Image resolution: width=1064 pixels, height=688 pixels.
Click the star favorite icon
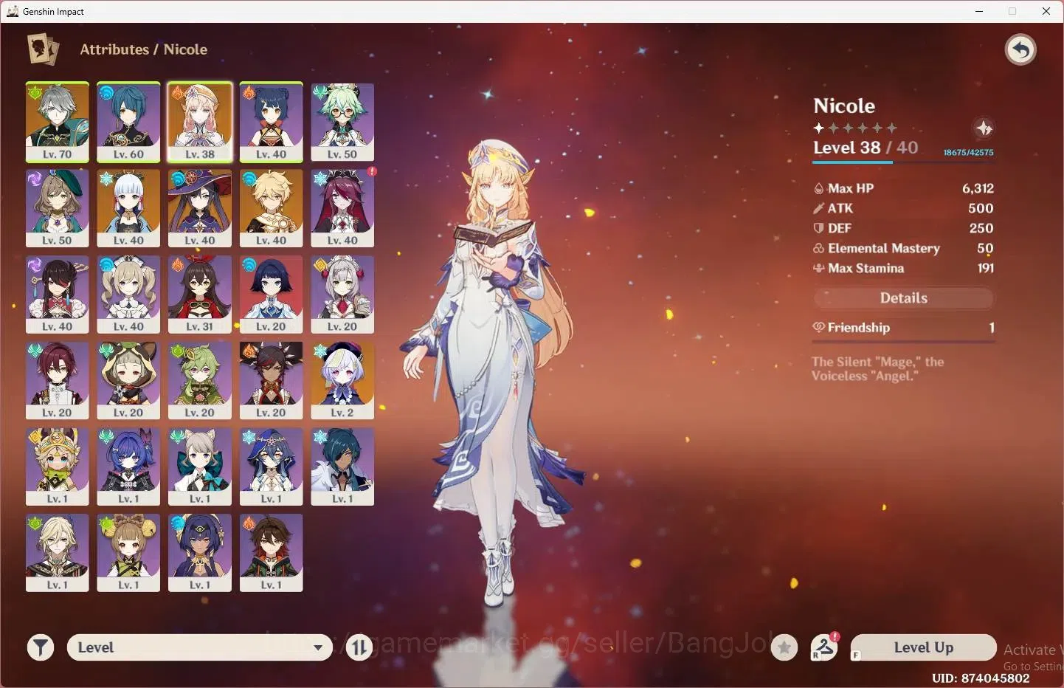tap(784, 647)
